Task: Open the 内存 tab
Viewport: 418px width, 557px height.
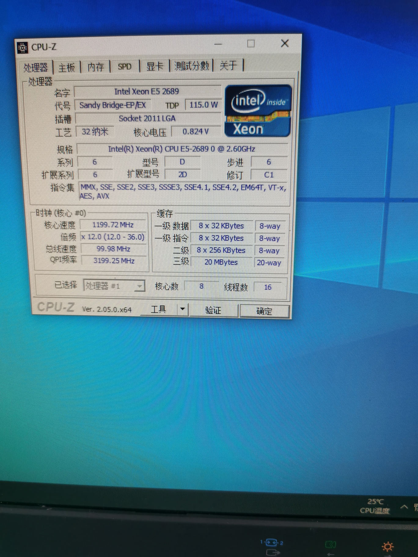Action: click(x=96, y=67)
